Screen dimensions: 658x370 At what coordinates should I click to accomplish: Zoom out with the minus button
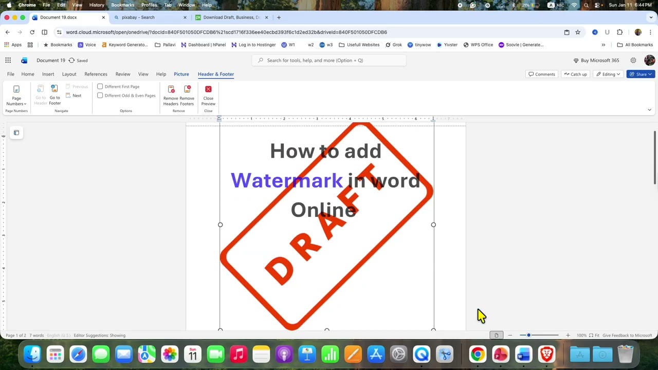tap(510, 335)
